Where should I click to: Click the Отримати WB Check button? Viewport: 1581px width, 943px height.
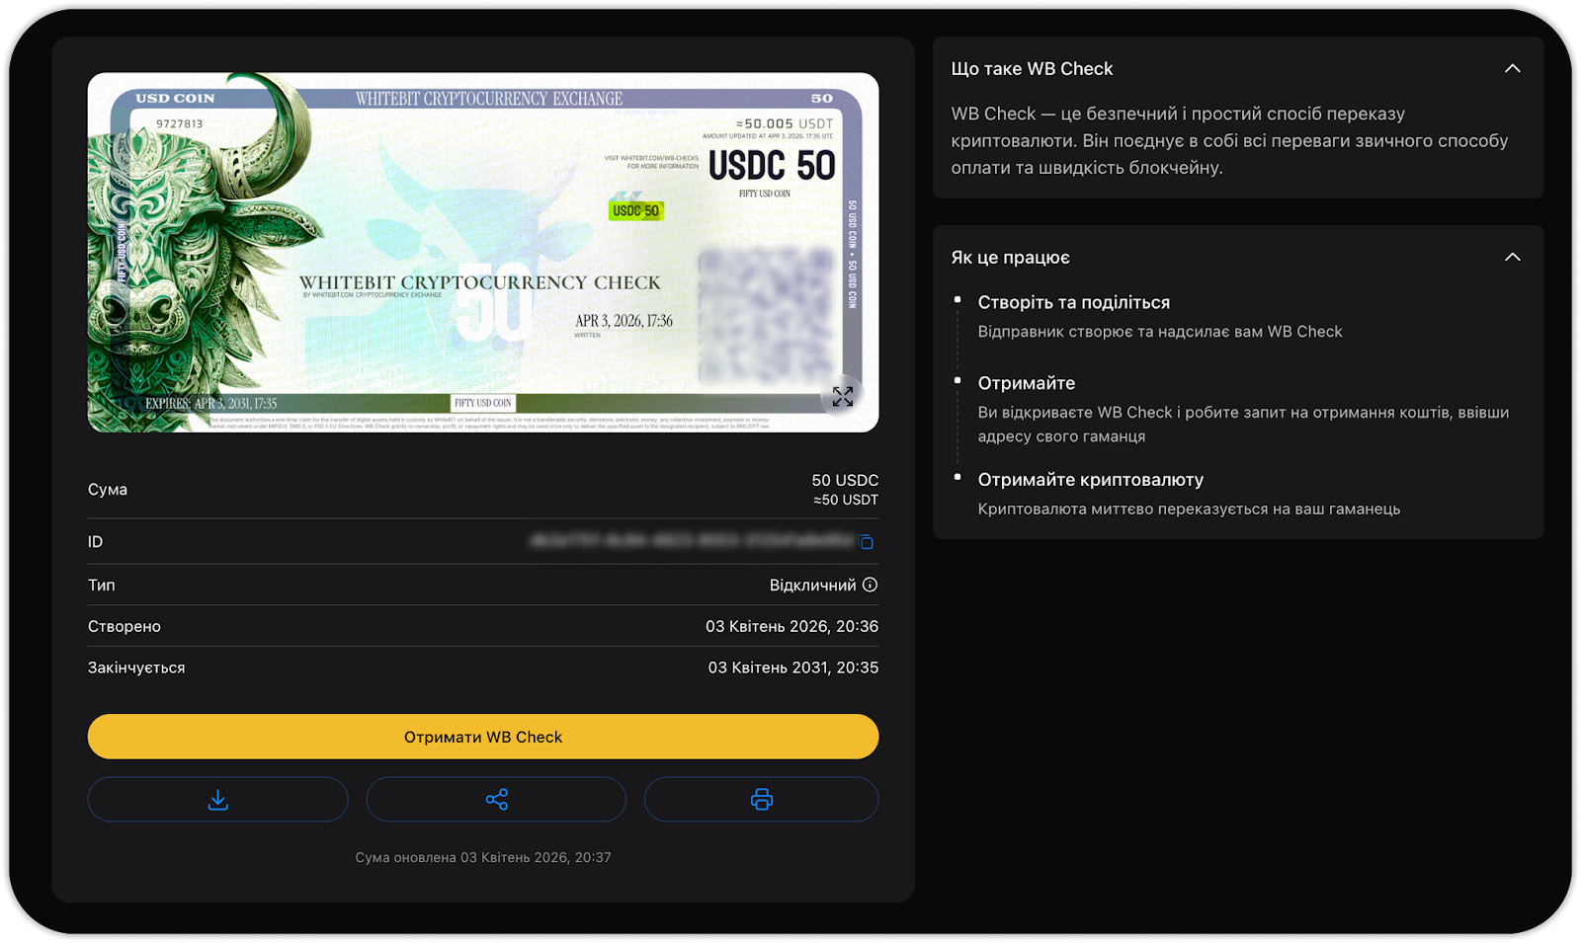482,737
